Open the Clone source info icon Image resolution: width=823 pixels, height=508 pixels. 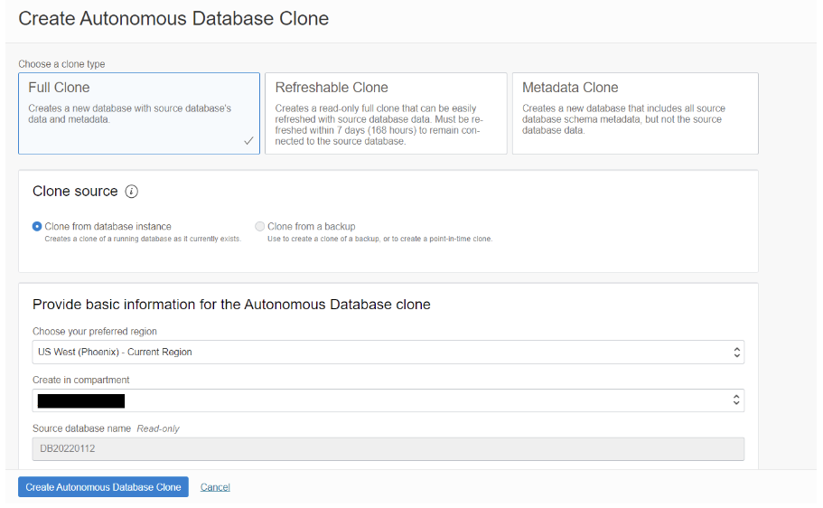coord(131,192)
